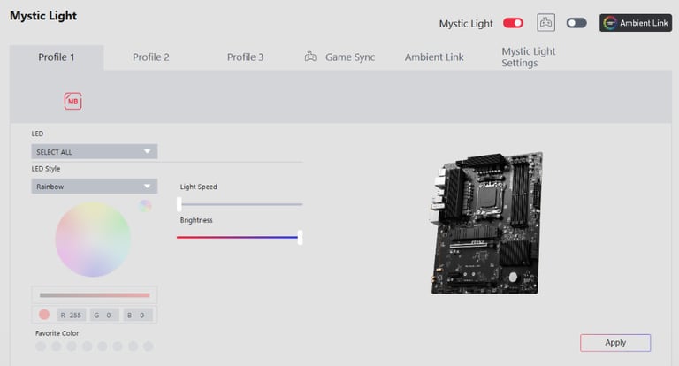The height and width of the screenshot is (366, 679).
Task: Select the first Favorite Color slot
Action: pyautogui.click(x=41, y=346)
